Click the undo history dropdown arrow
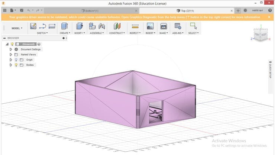Screen dimensions: 275x155 pos(33,10)
